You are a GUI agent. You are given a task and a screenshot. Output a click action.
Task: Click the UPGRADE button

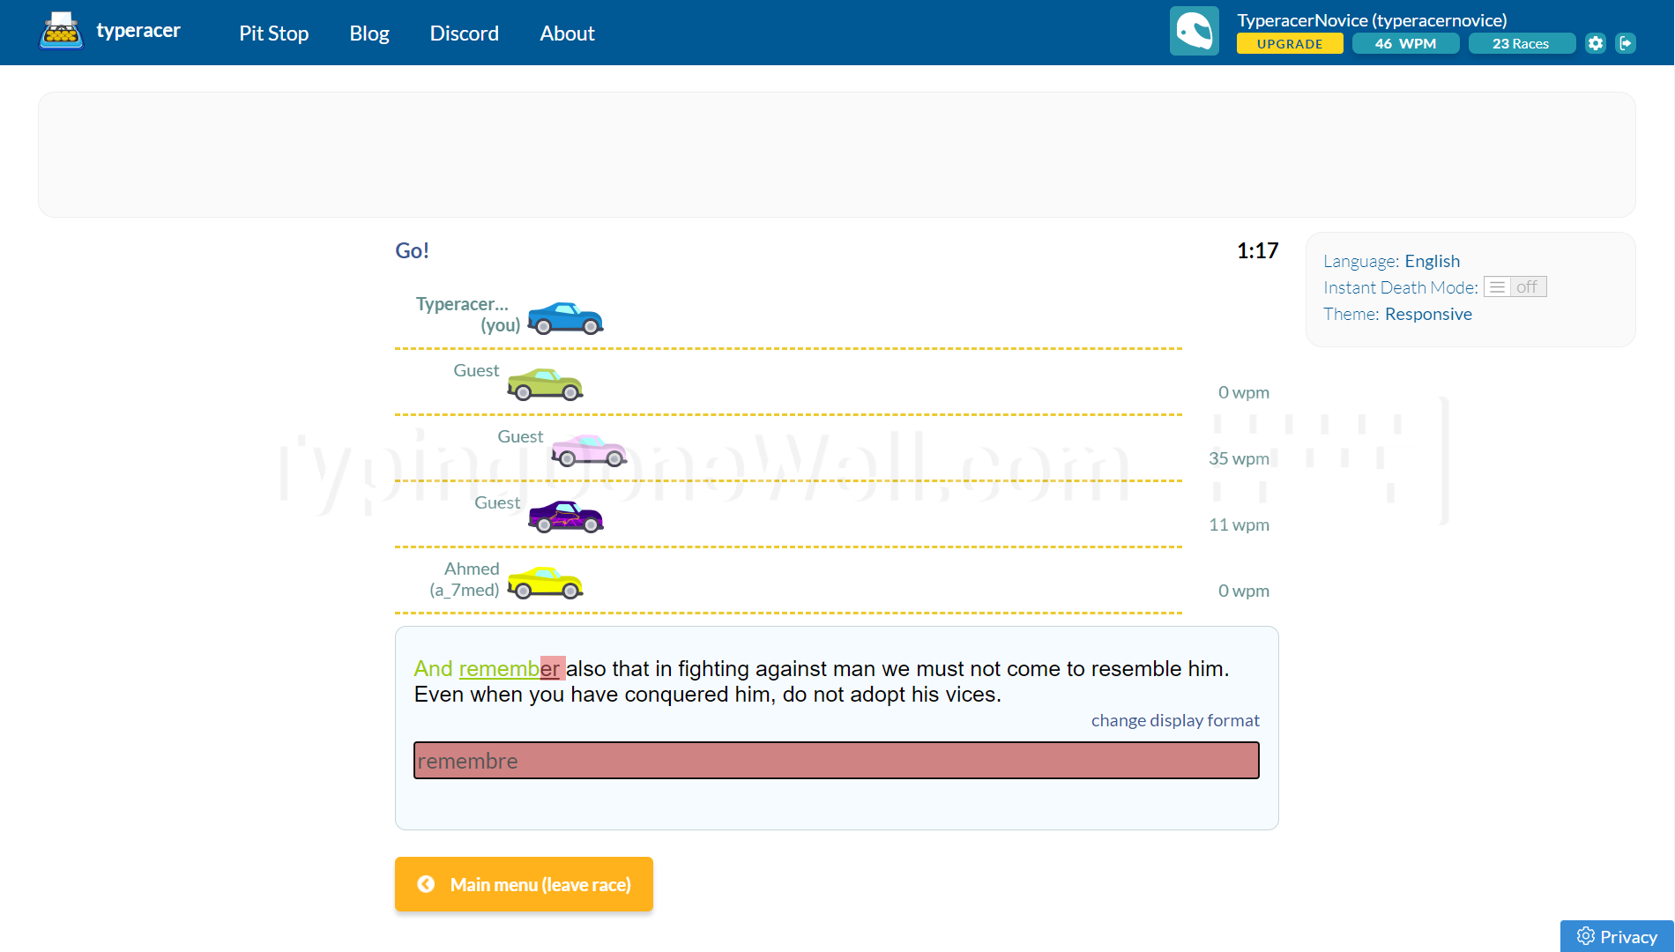[x=1289, y=43]
